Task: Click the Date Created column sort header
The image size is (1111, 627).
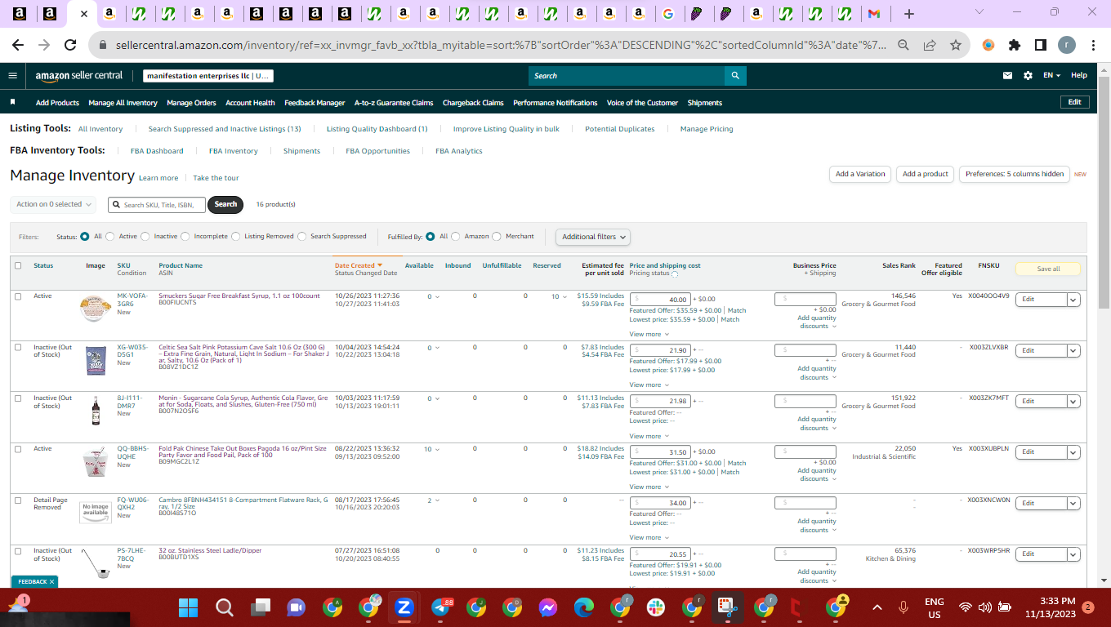Action: click(x=358, y=265)
